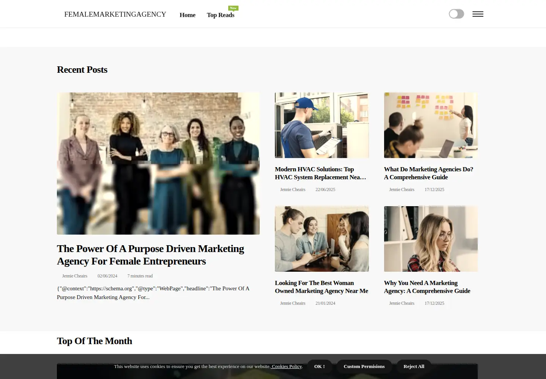
Task: Open the featured group of women photo
Action: (158, 163)
